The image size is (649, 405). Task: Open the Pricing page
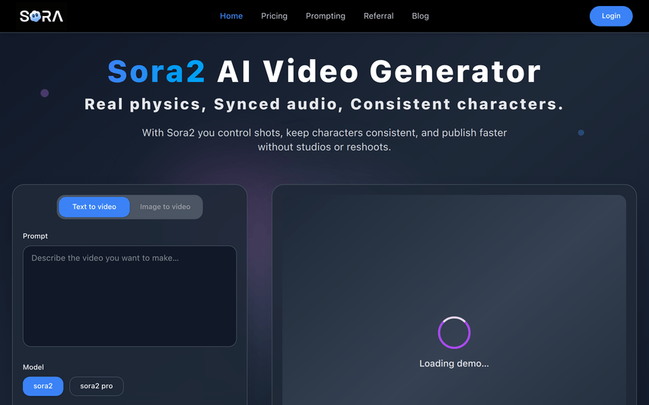tap(274, 16)
